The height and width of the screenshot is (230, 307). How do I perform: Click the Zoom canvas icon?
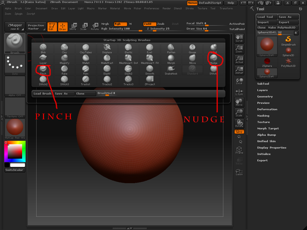(x=239, y=49)
